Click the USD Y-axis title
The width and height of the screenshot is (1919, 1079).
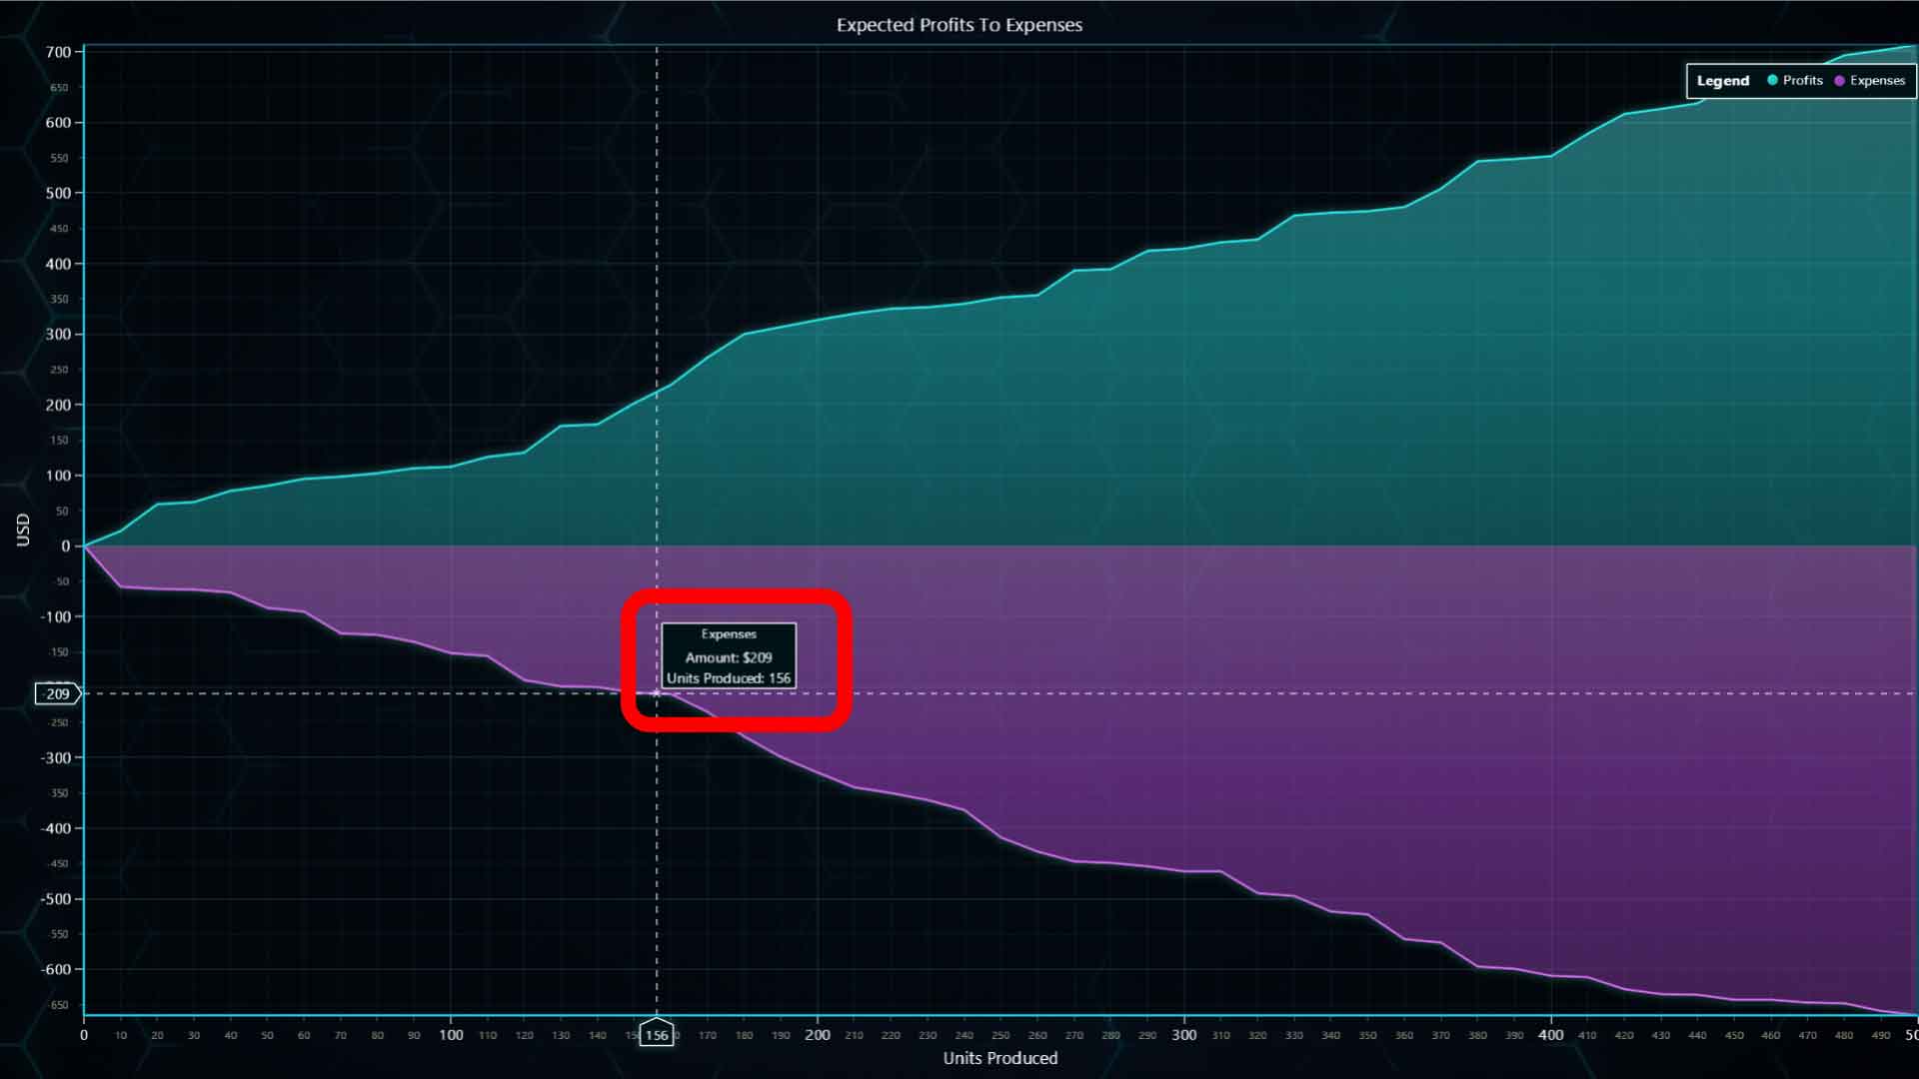tap(23, 530)
